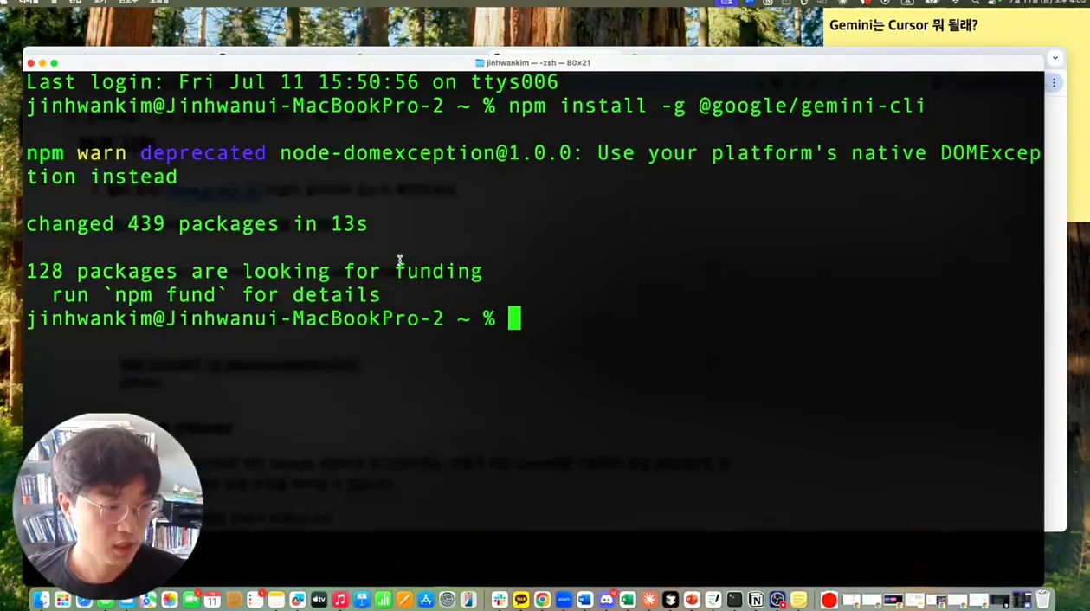Open Keynote in the Dock

point(361,600)
